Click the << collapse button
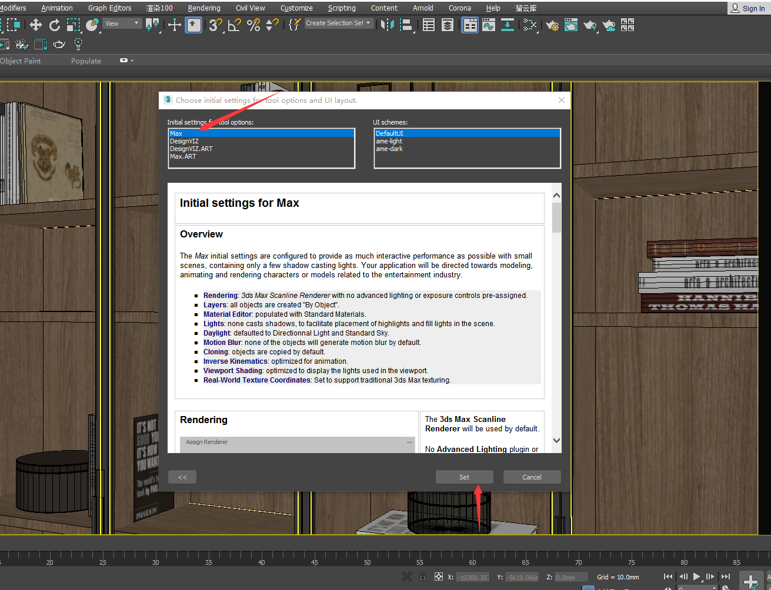771x590 pixels. (x=182, y=477)
